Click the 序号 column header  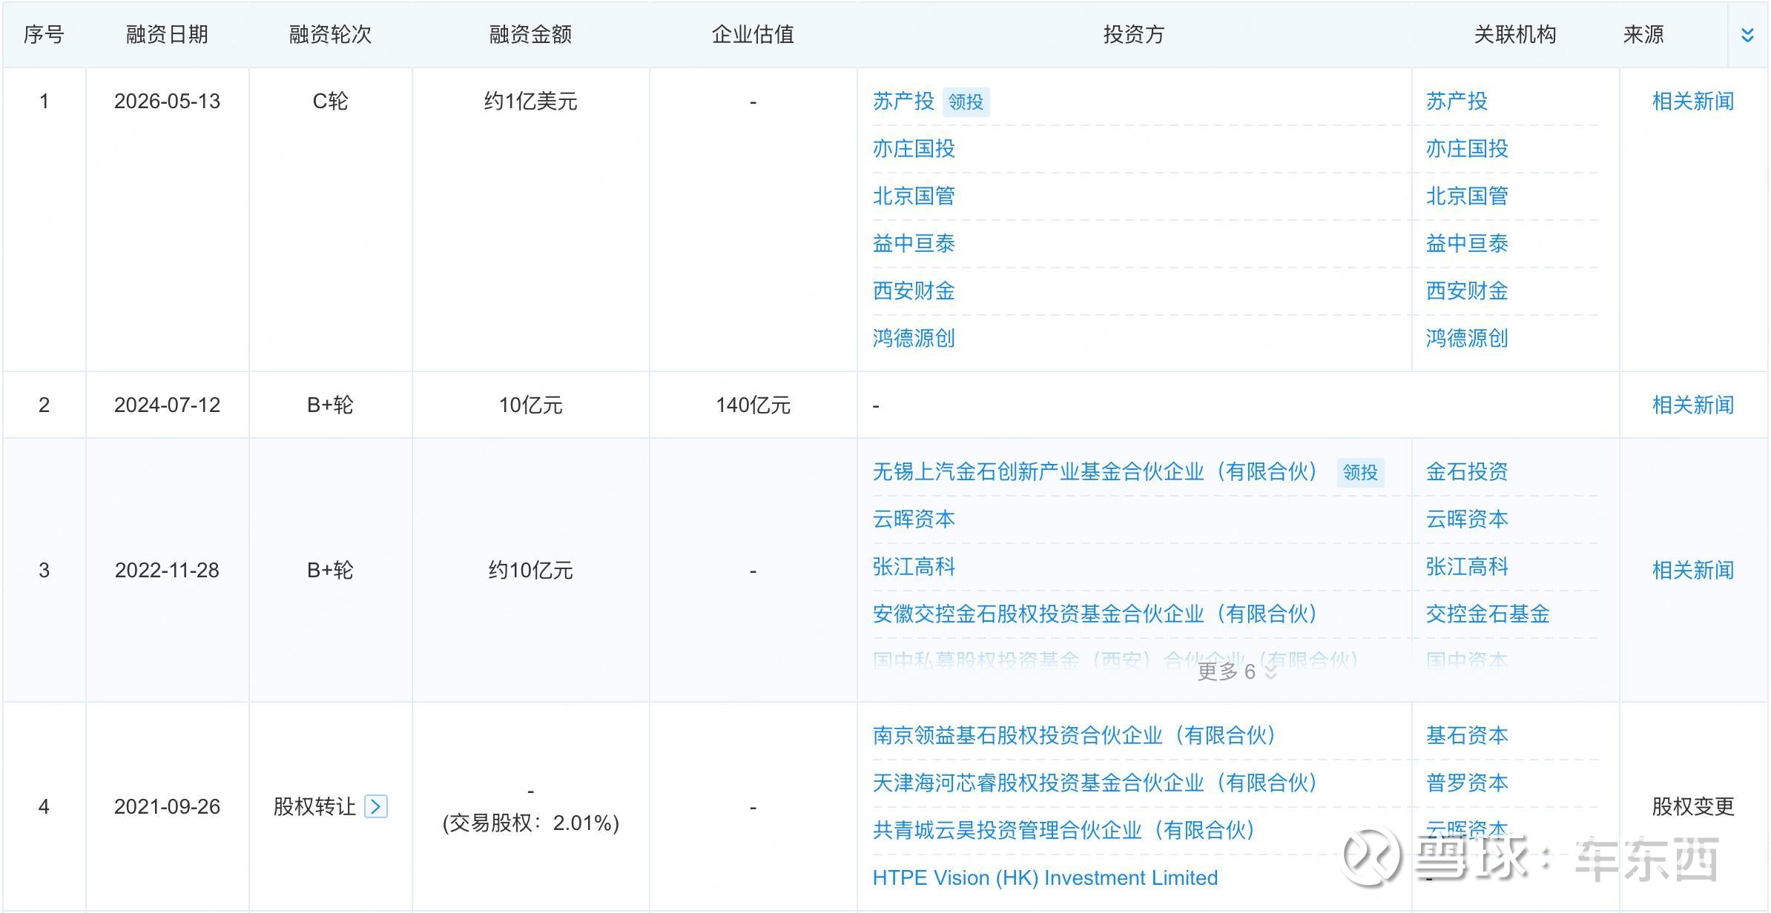point(44,35)
